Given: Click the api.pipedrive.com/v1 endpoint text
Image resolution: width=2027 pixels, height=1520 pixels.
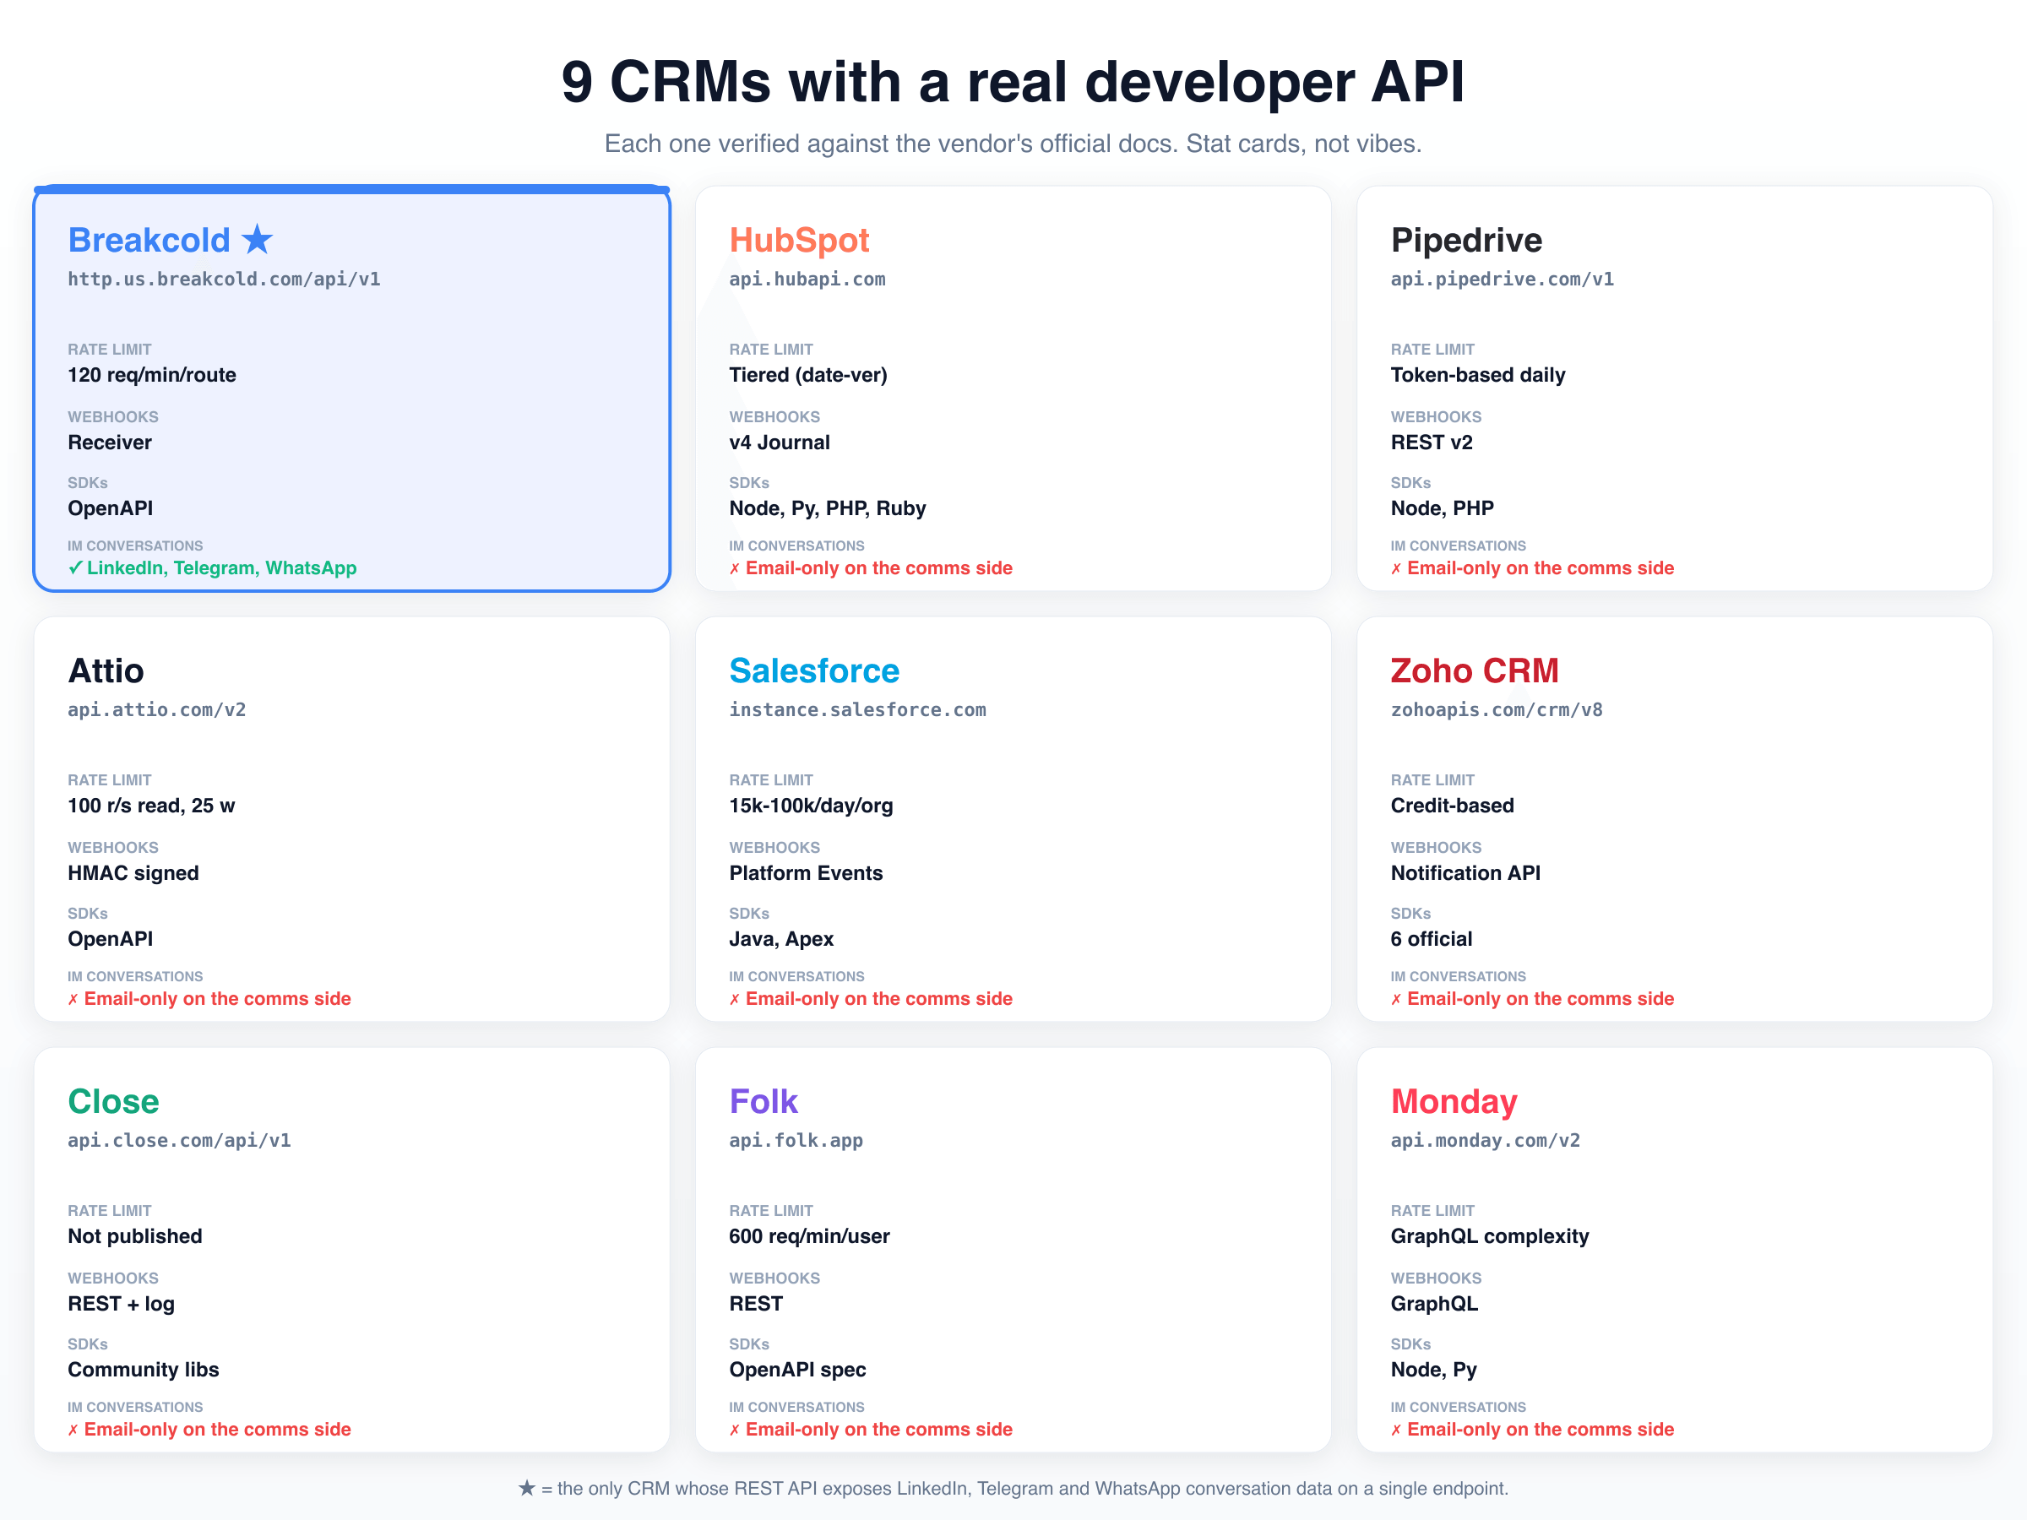Looking at the screenshot, I should click(x=1502, y=280).
